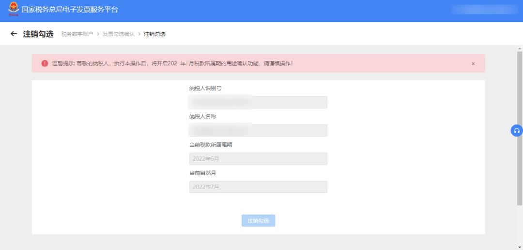
Task: Click the scrollbar down arrow
Action: [x=519, y=247]
